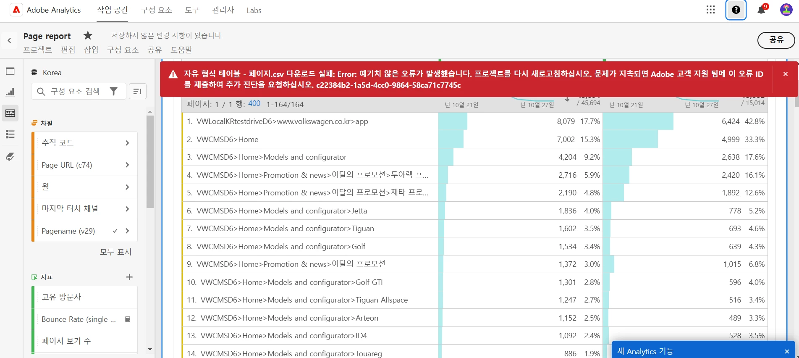This screenshot has height=358, width=799.
Task: Click the back arrow beside Page report
Action: pos(9,41)
